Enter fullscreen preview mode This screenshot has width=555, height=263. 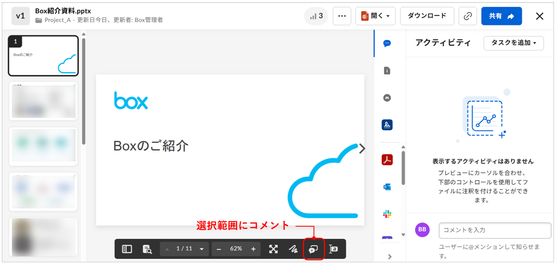click(273, 249)
